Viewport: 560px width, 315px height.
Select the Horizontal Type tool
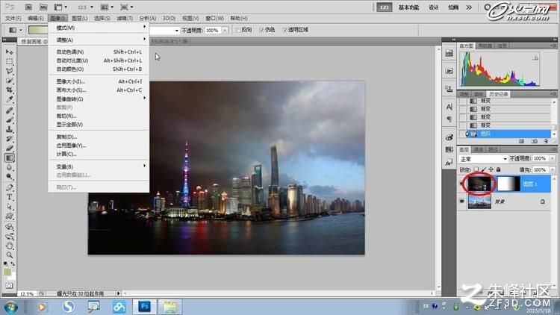10,197
